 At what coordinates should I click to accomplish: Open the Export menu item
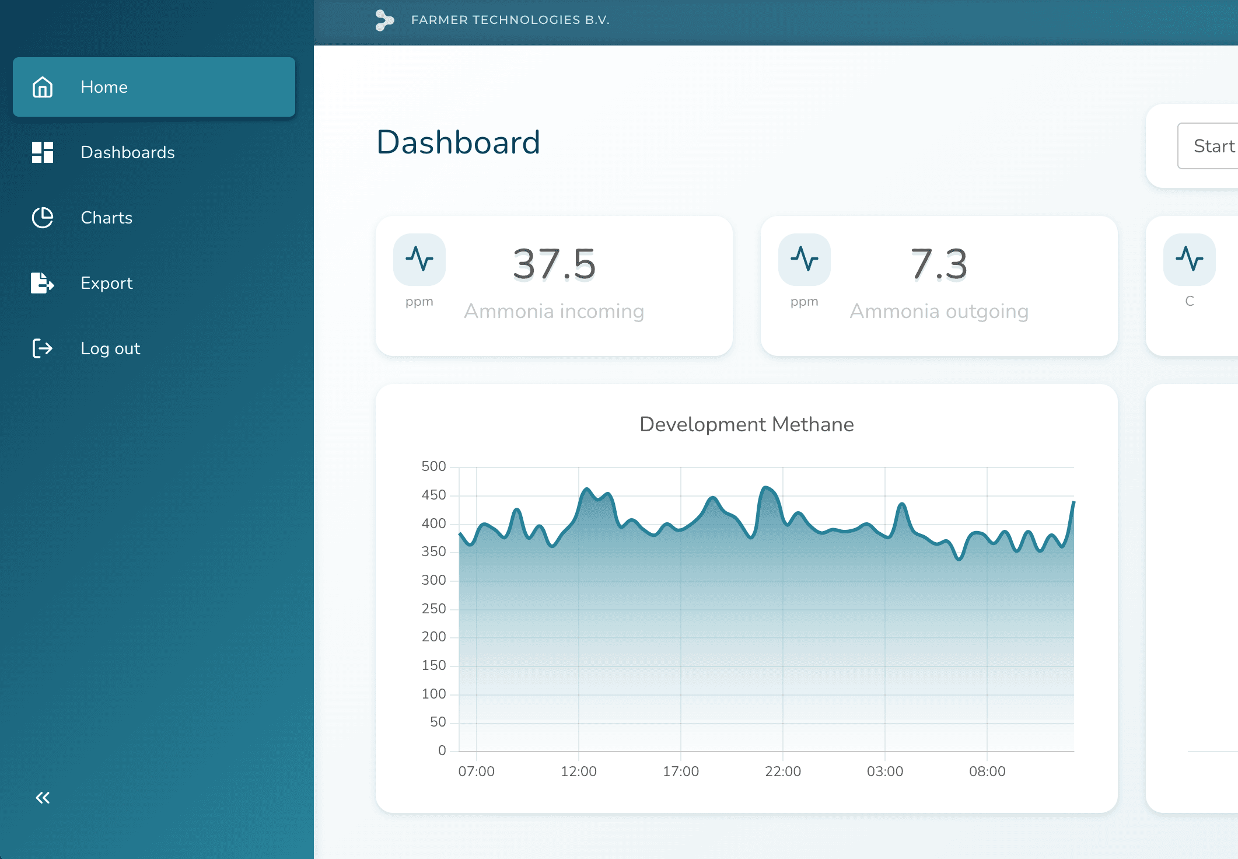pyautogui.click(x=154, y=283)
